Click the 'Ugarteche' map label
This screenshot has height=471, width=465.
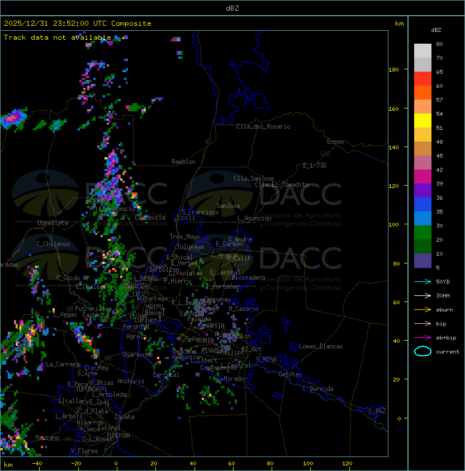(138, 355)
